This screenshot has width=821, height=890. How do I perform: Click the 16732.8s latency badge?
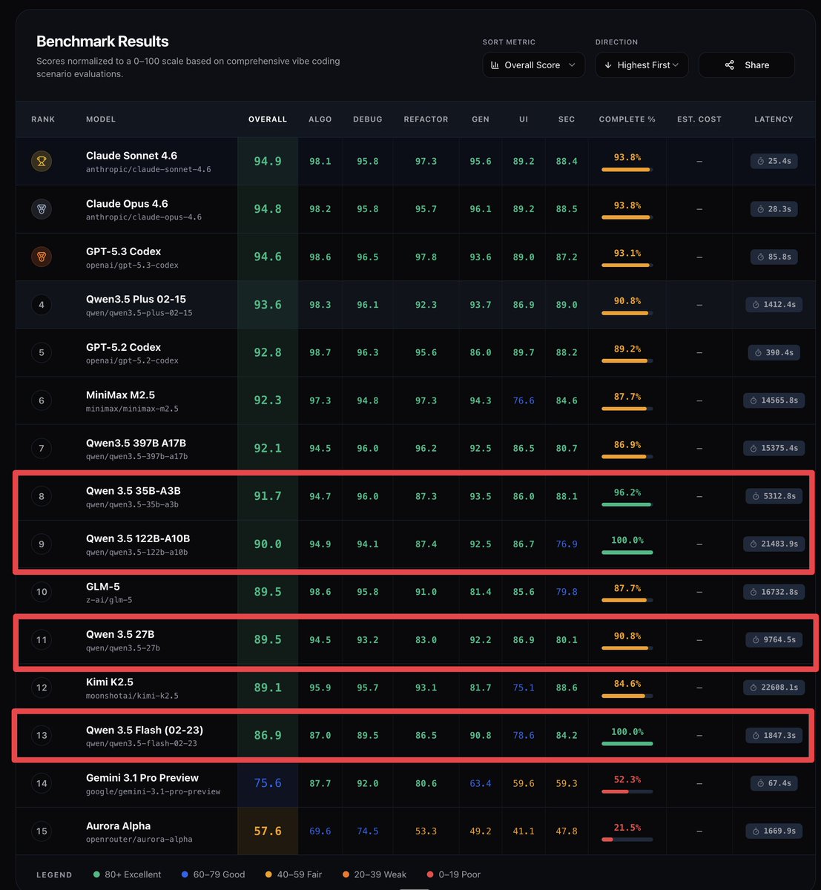coord(774,592)
